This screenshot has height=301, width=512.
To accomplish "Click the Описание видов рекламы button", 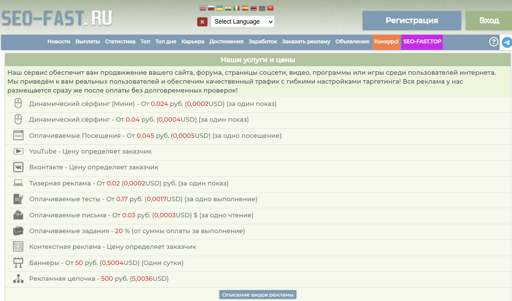I will tap(258, 294).
